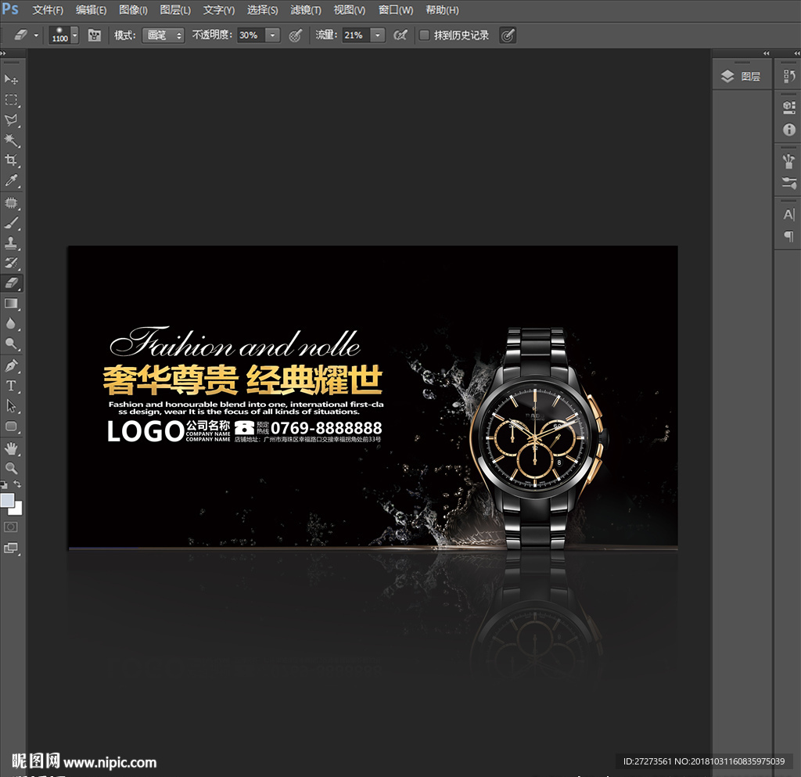Open the brush preset picker 1100
The image size is (801, 777).
click(63, 34)
